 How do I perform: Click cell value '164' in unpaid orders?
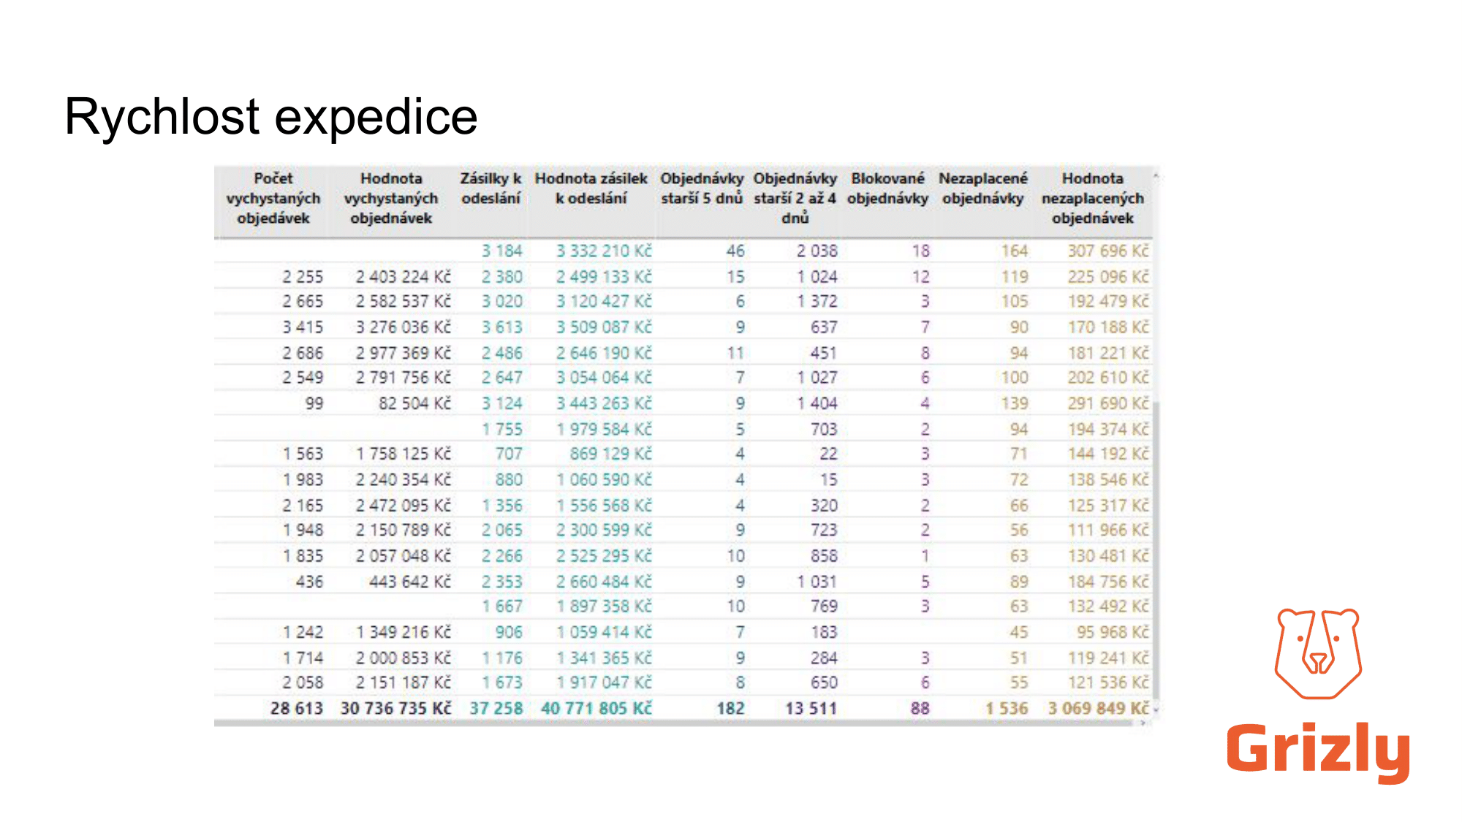click(1015, 251)
